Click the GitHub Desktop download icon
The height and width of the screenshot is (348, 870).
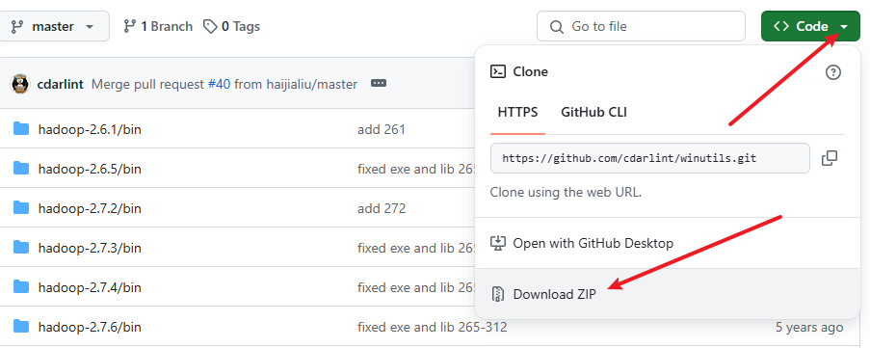[x=498, y=243]
